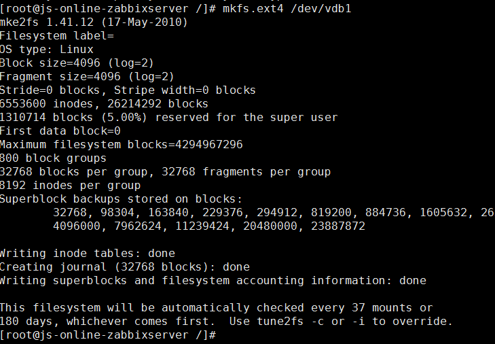
Task: Click the mkfs.ext4 /dev/vdb1 command text
Action: coord(287,9)
